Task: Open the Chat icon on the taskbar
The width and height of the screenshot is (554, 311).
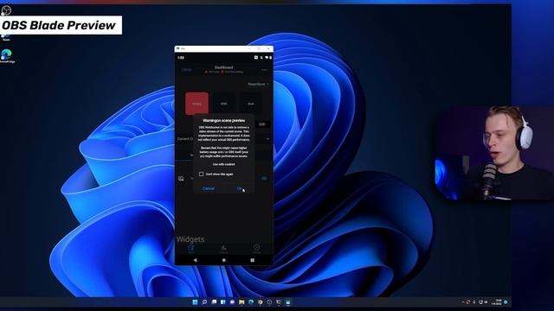Action: (232, 302)
